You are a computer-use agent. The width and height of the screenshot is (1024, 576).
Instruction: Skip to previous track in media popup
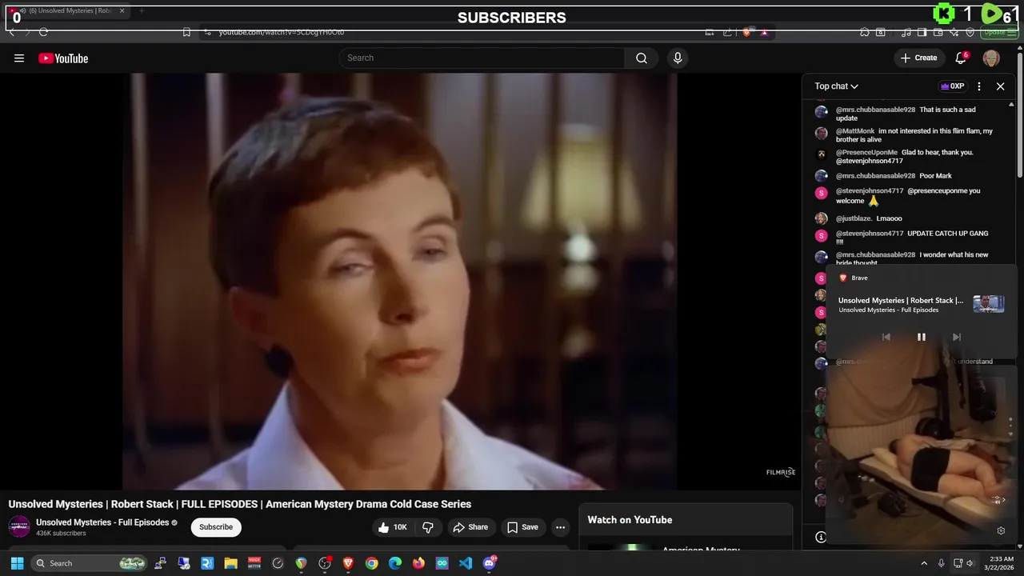tap(886, 337)
